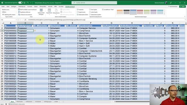Click the Suchen search box
Viewport: 187px width, 105px height.
click(94, 3)
